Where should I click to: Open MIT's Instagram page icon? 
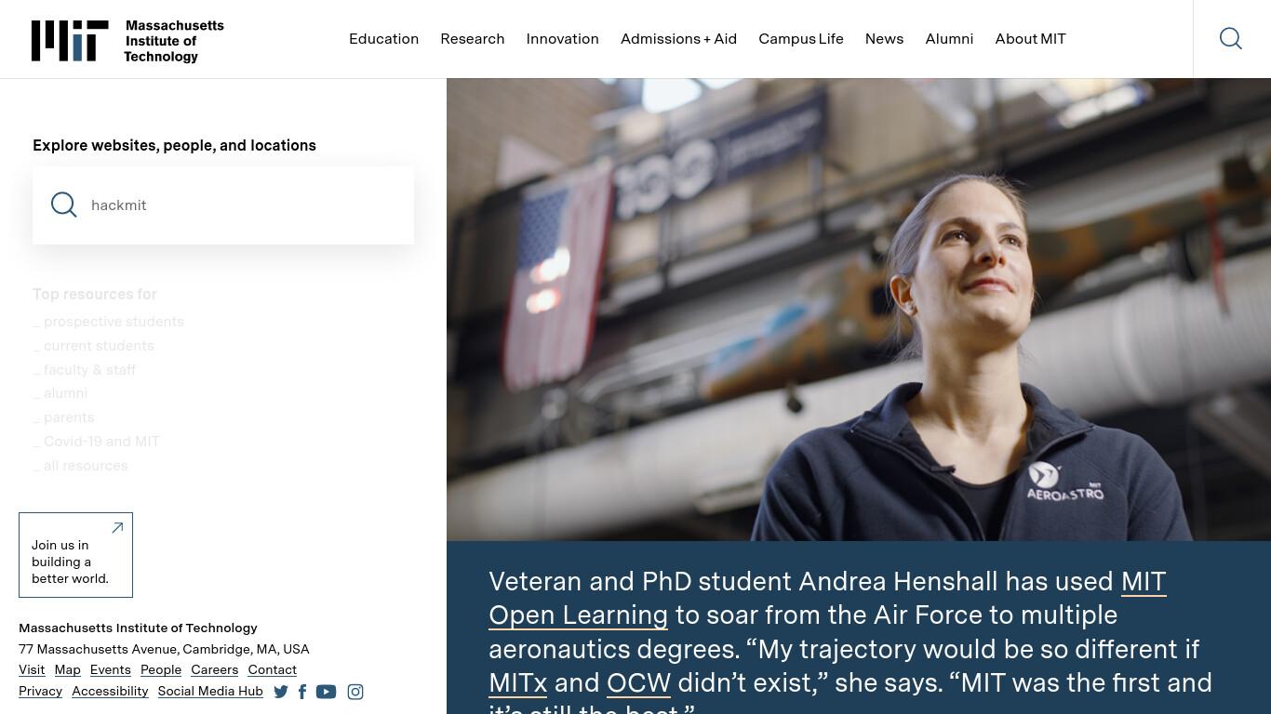pos(355,692)
